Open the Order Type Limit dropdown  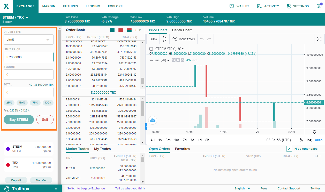(28, 39)
